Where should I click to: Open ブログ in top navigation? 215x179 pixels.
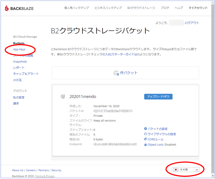pos(165,8)
